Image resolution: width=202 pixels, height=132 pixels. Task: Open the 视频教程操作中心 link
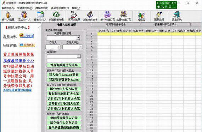(18, 61)
